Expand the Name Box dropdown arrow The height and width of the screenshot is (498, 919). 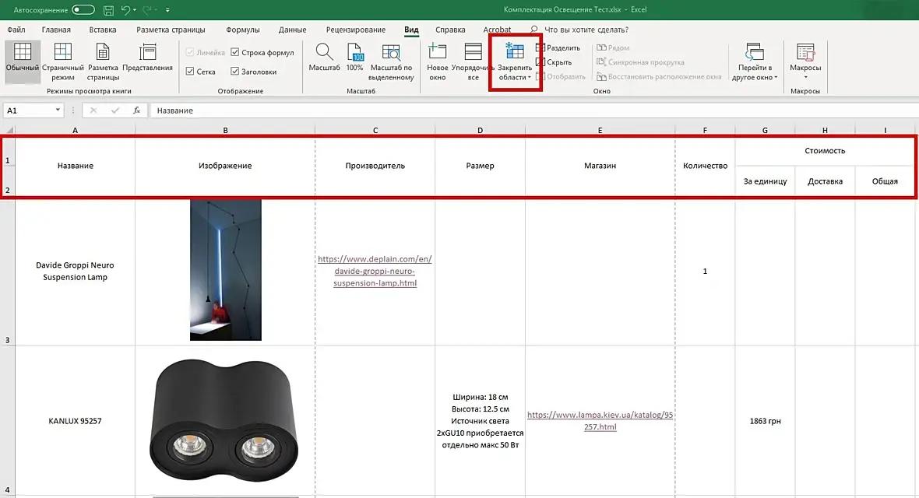coord(58,110)
